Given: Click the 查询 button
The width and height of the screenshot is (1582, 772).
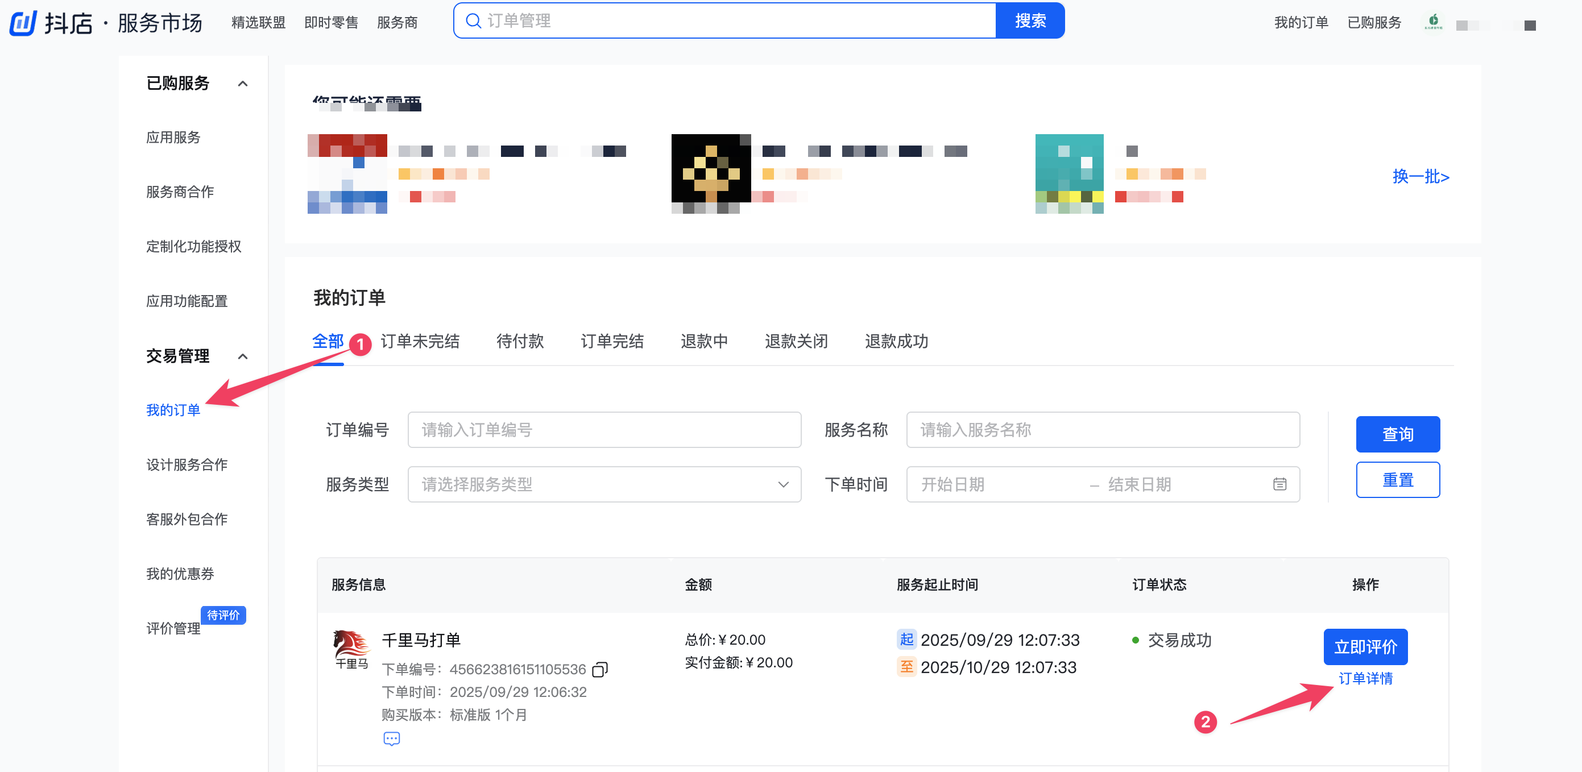Looking at the screenshot, I should pos(1397,434).
